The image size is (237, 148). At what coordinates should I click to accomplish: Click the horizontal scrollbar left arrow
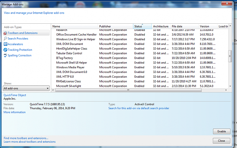coord(53,90)
